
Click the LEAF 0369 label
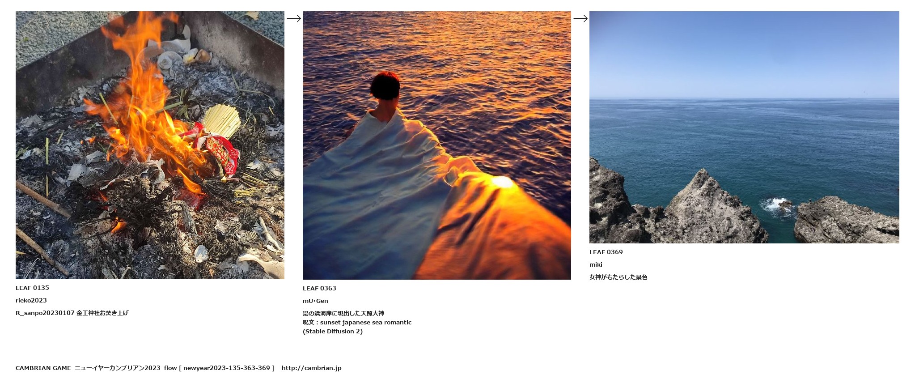(606, 252)
